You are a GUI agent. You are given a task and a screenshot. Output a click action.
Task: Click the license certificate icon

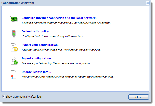coord(13,74)
